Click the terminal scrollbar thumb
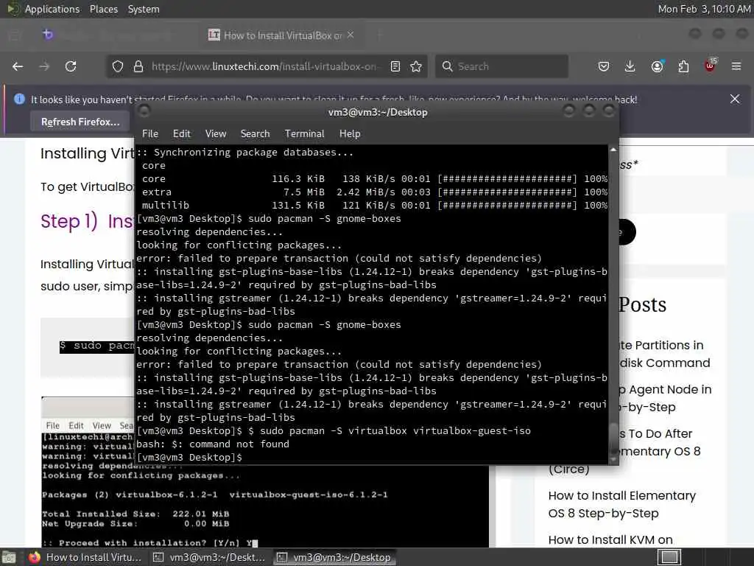This screenshot has width=754, height=566. coord(613,438)
